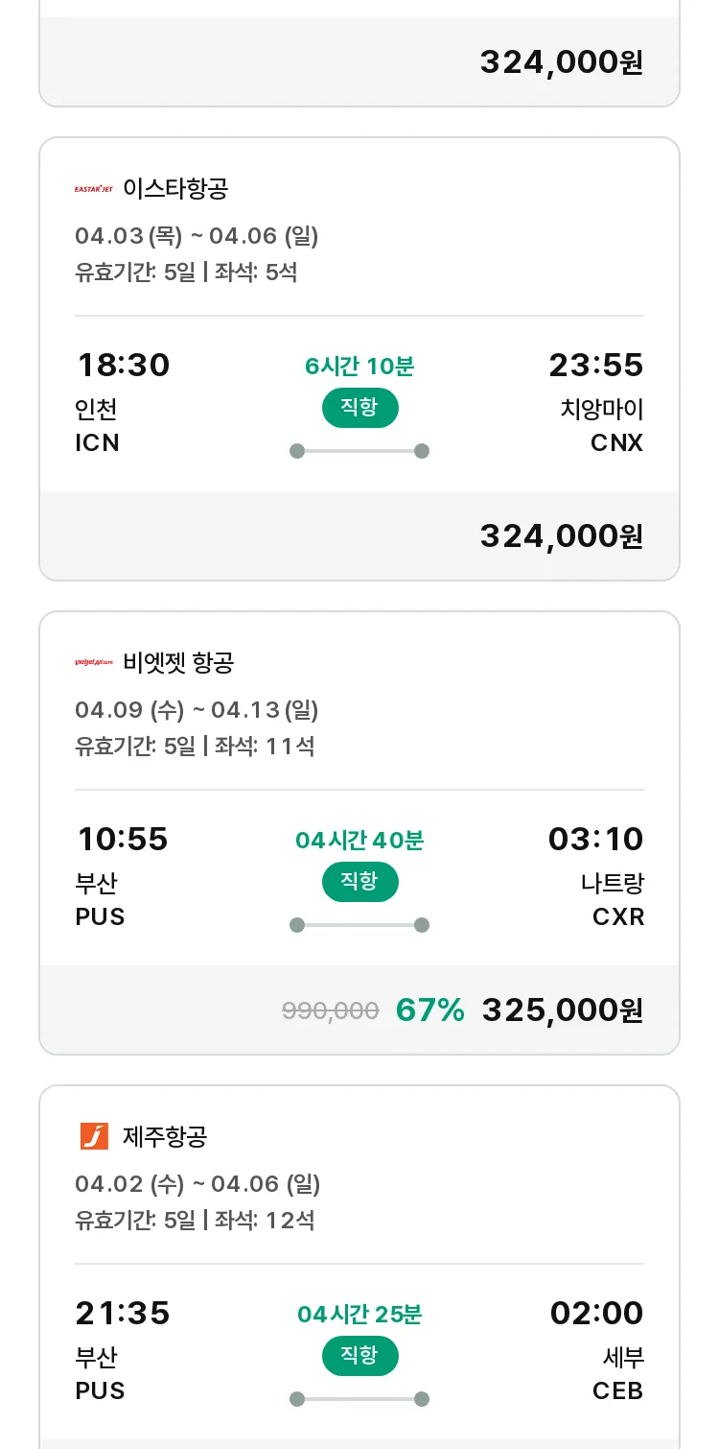Open the 비엣젯 항공 flight name link

[x=178, y=663]
